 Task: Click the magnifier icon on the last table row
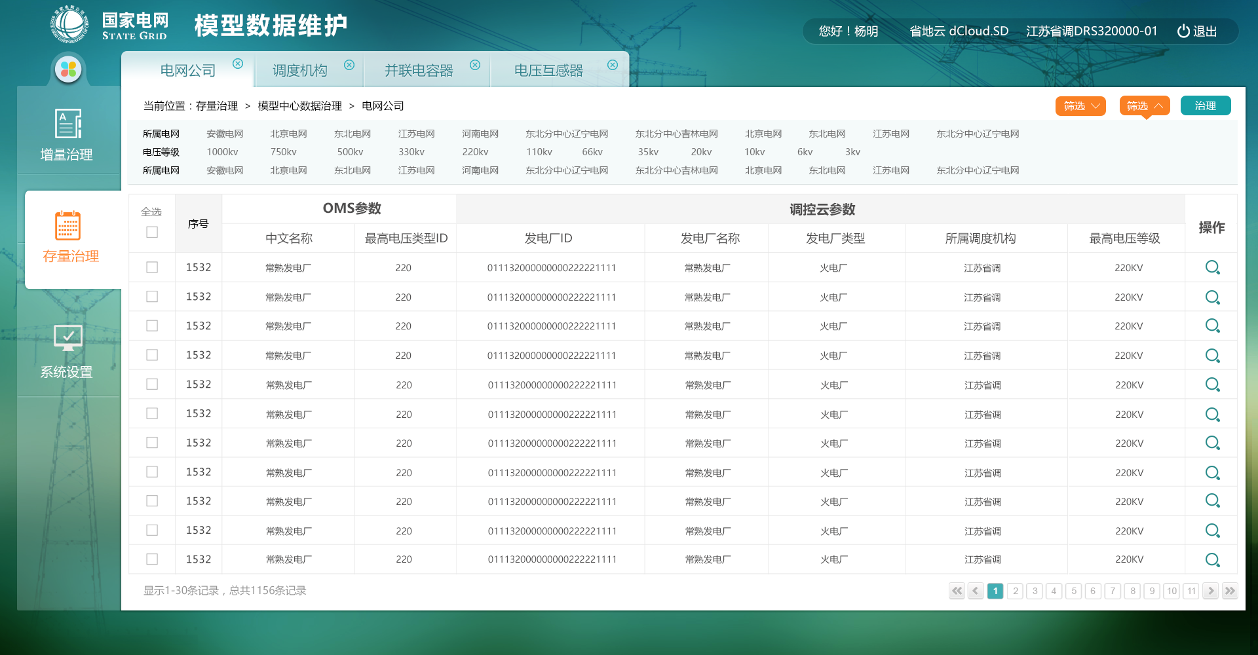pos(1212,559)
